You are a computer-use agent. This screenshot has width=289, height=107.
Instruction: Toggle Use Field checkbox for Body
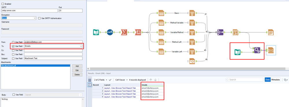pos(14,95)
